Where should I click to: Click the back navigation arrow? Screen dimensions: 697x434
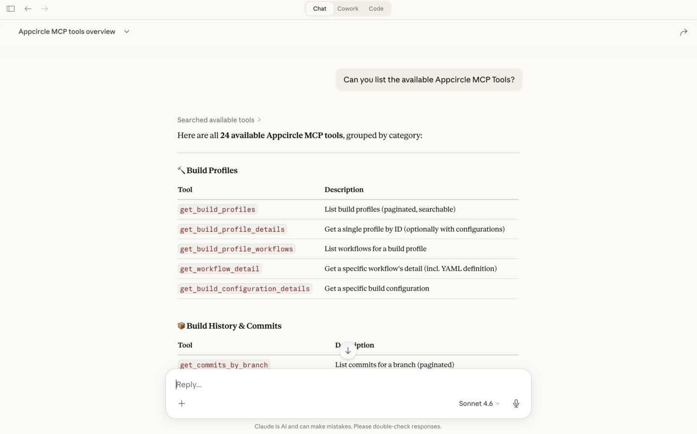pyautogui.click(x=28, y=8)
